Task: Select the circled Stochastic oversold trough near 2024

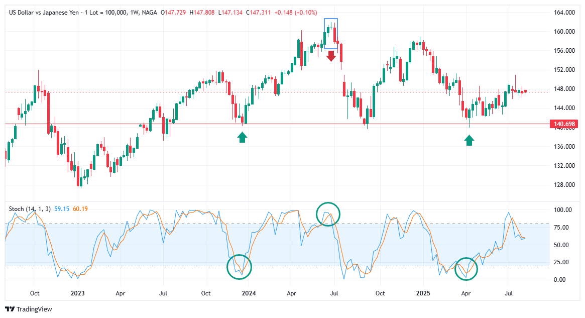Action: (240, 267)
